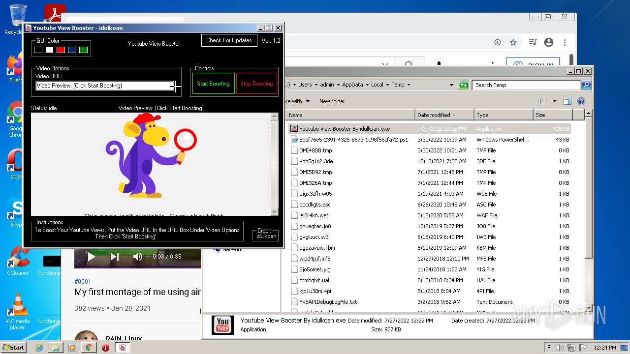630x354 pixels.
Task: Click Start Boosting button
Action: (213, 84)
